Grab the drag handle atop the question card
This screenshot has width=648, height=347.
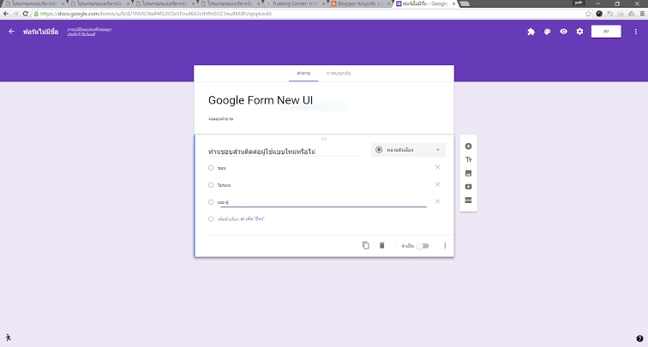pyautogui.click(x=324, y=139)
